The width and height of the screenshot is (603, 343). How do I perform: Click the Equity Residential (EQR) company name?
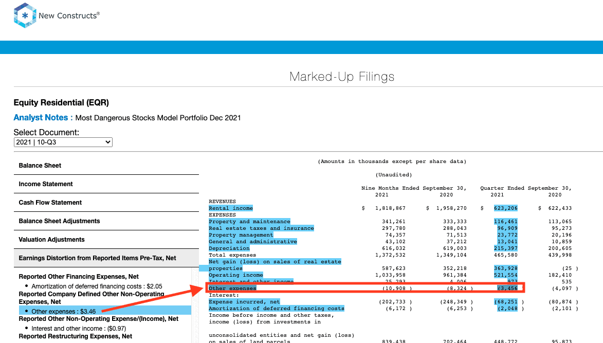click(x=61, y=103)
